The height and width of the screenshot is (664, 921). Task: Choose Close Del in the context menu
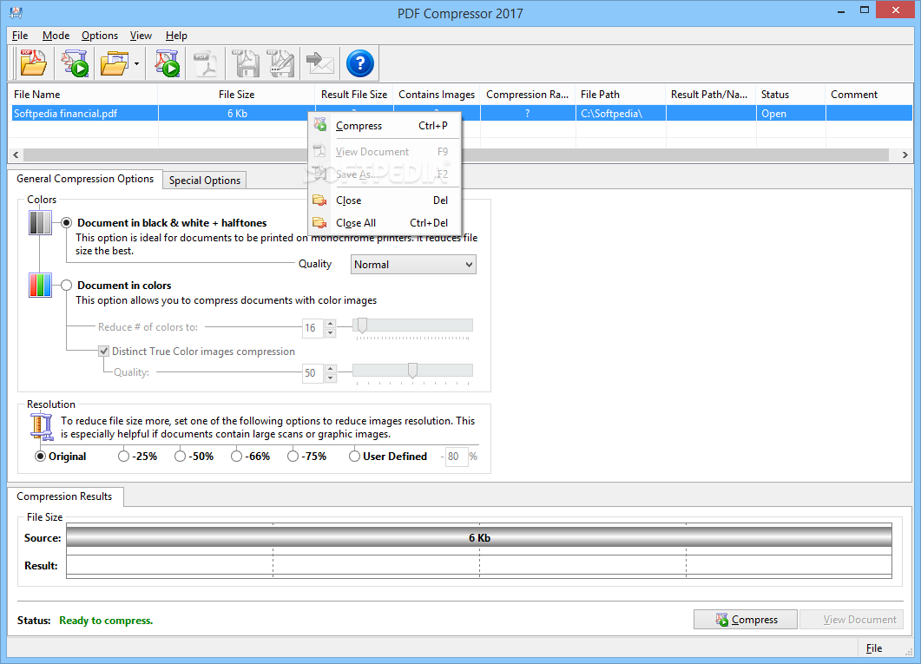[385, 201]
